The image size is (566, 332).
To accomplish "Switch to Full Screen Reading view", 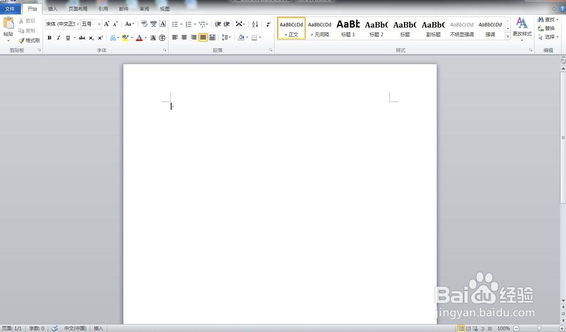I will 468,328.
